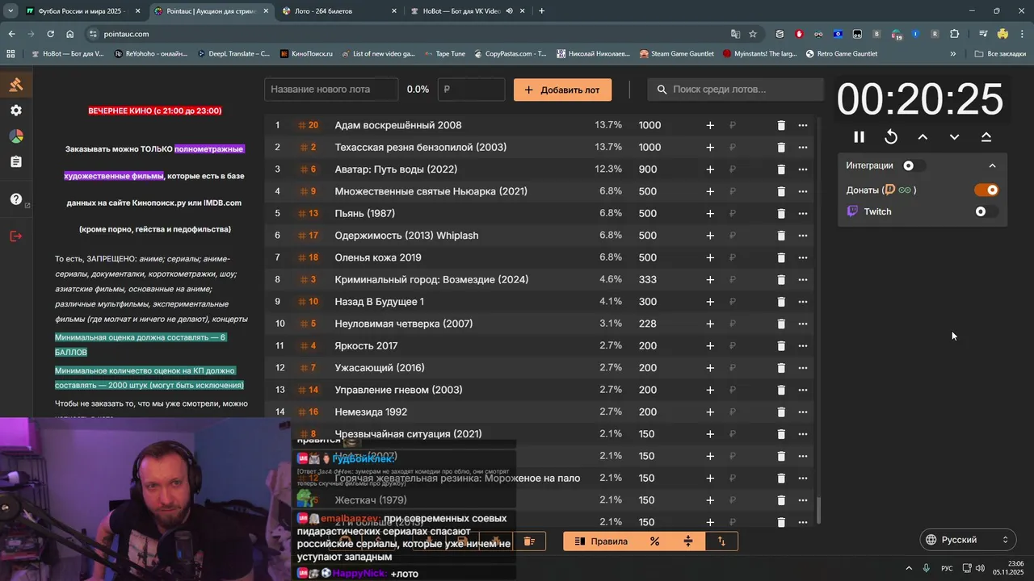Toggle the Интеграции switch
This screenshot has height=581, width=1034.
pos(914,165)
